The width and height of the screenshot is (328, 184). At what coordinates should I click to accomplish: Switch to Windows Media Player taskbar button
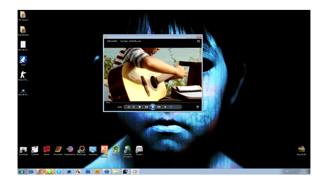(135, 172)
